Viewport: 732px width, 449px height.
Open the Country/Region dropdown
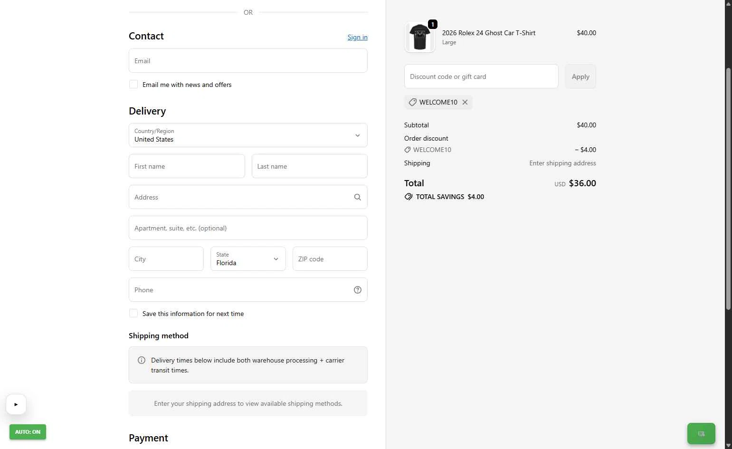click(x=248, y=135)
